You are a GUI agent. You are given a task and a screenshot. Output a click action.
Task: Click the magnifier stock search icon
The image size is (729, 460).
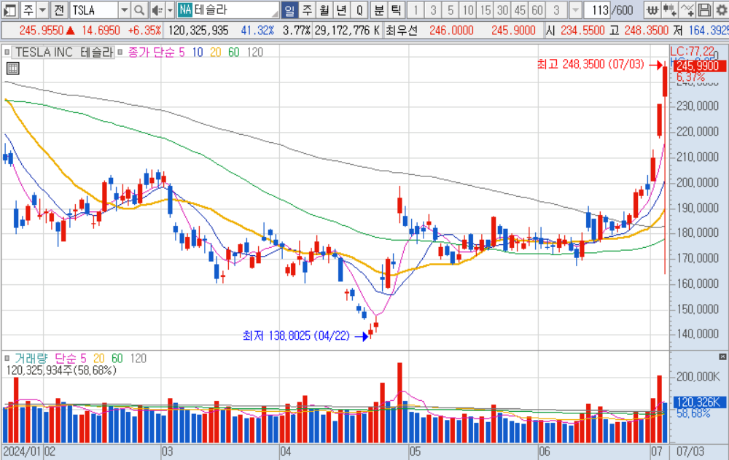coord(139,9)
